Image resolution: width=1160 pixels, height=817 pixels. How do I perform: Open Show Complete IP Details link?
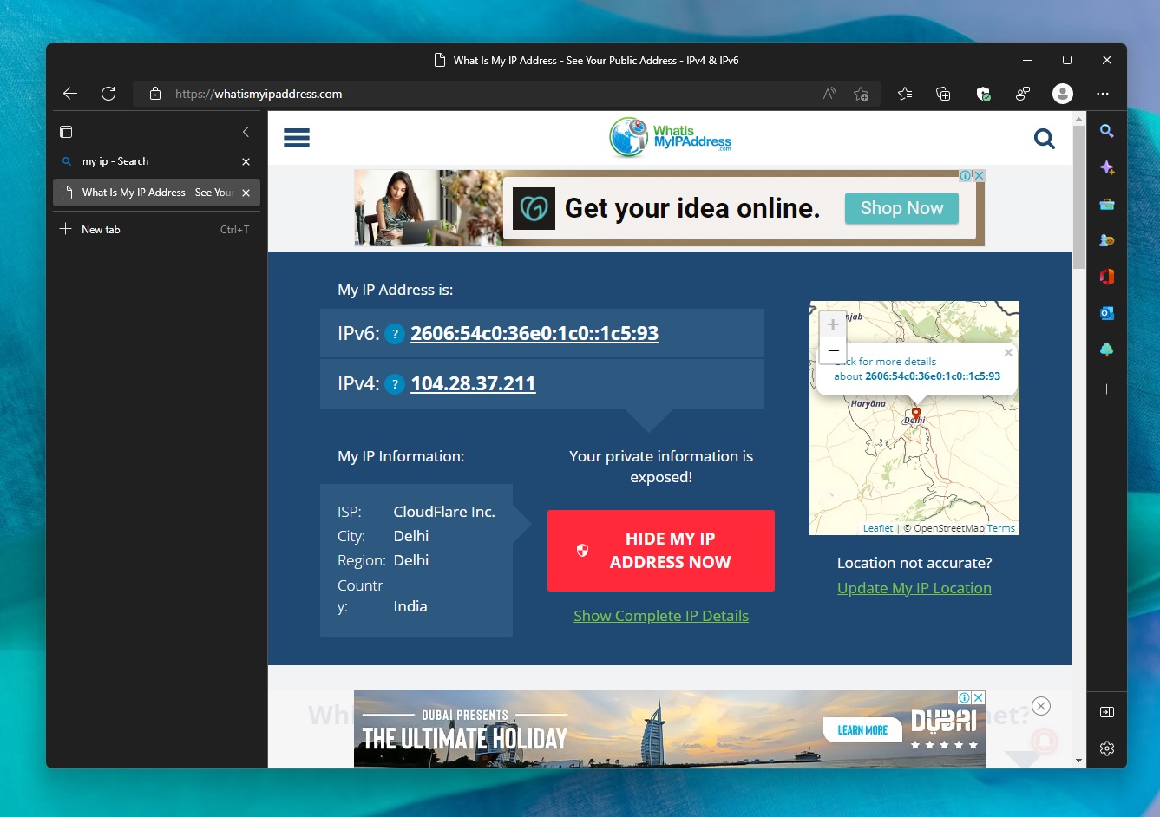tap(660, 616)
